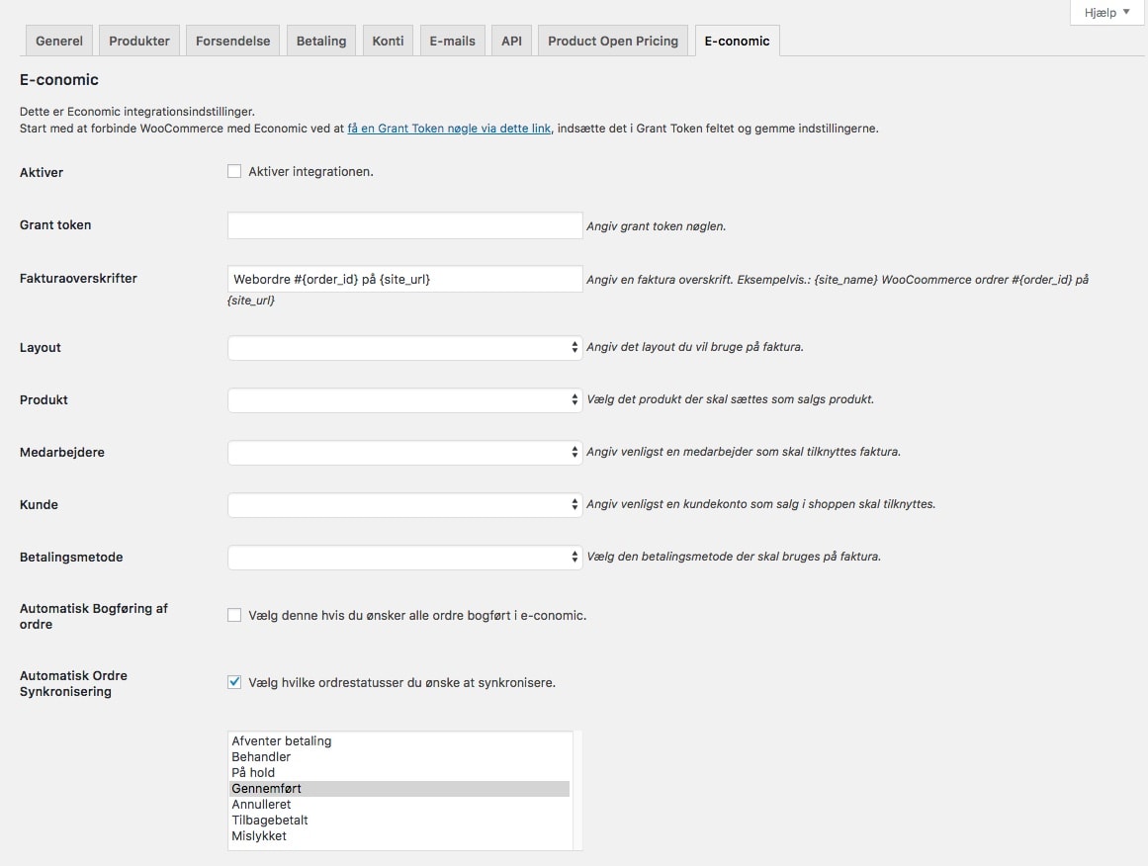This screenshot has width=1148, height=866.
Task: Open the Forsendelse tab
Action: pyautogui.click(x=232, y=41)
